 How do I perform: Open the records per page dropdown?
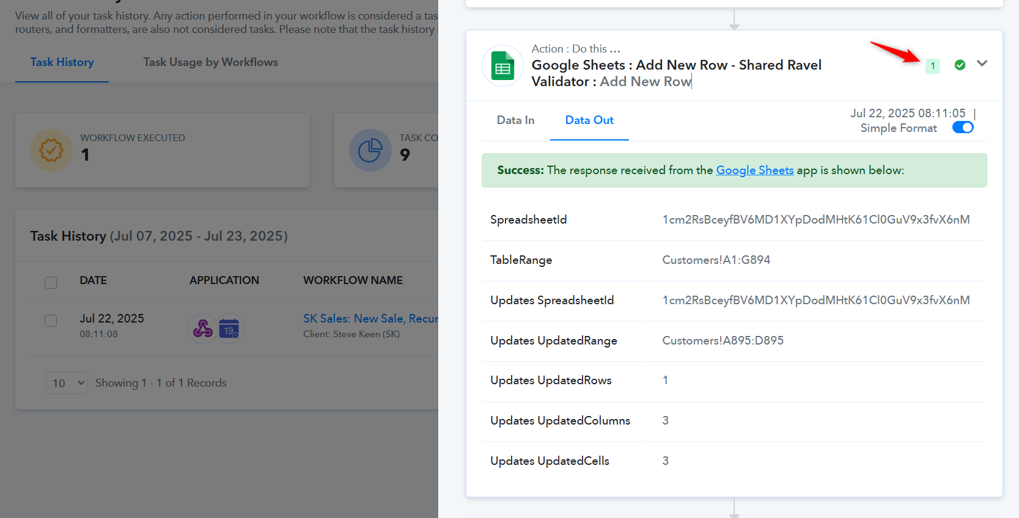point(67,383)
